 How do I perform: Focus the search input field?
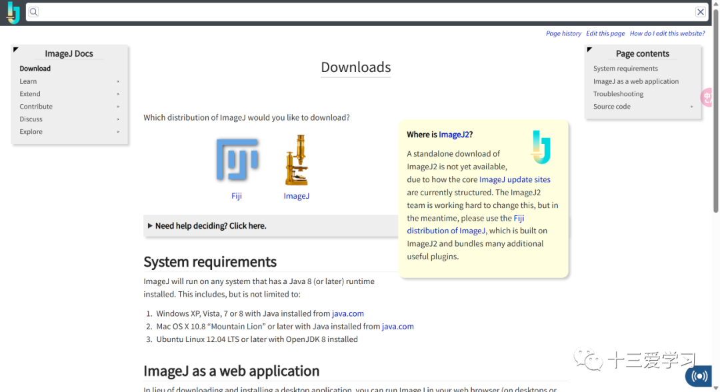point(366,12)
